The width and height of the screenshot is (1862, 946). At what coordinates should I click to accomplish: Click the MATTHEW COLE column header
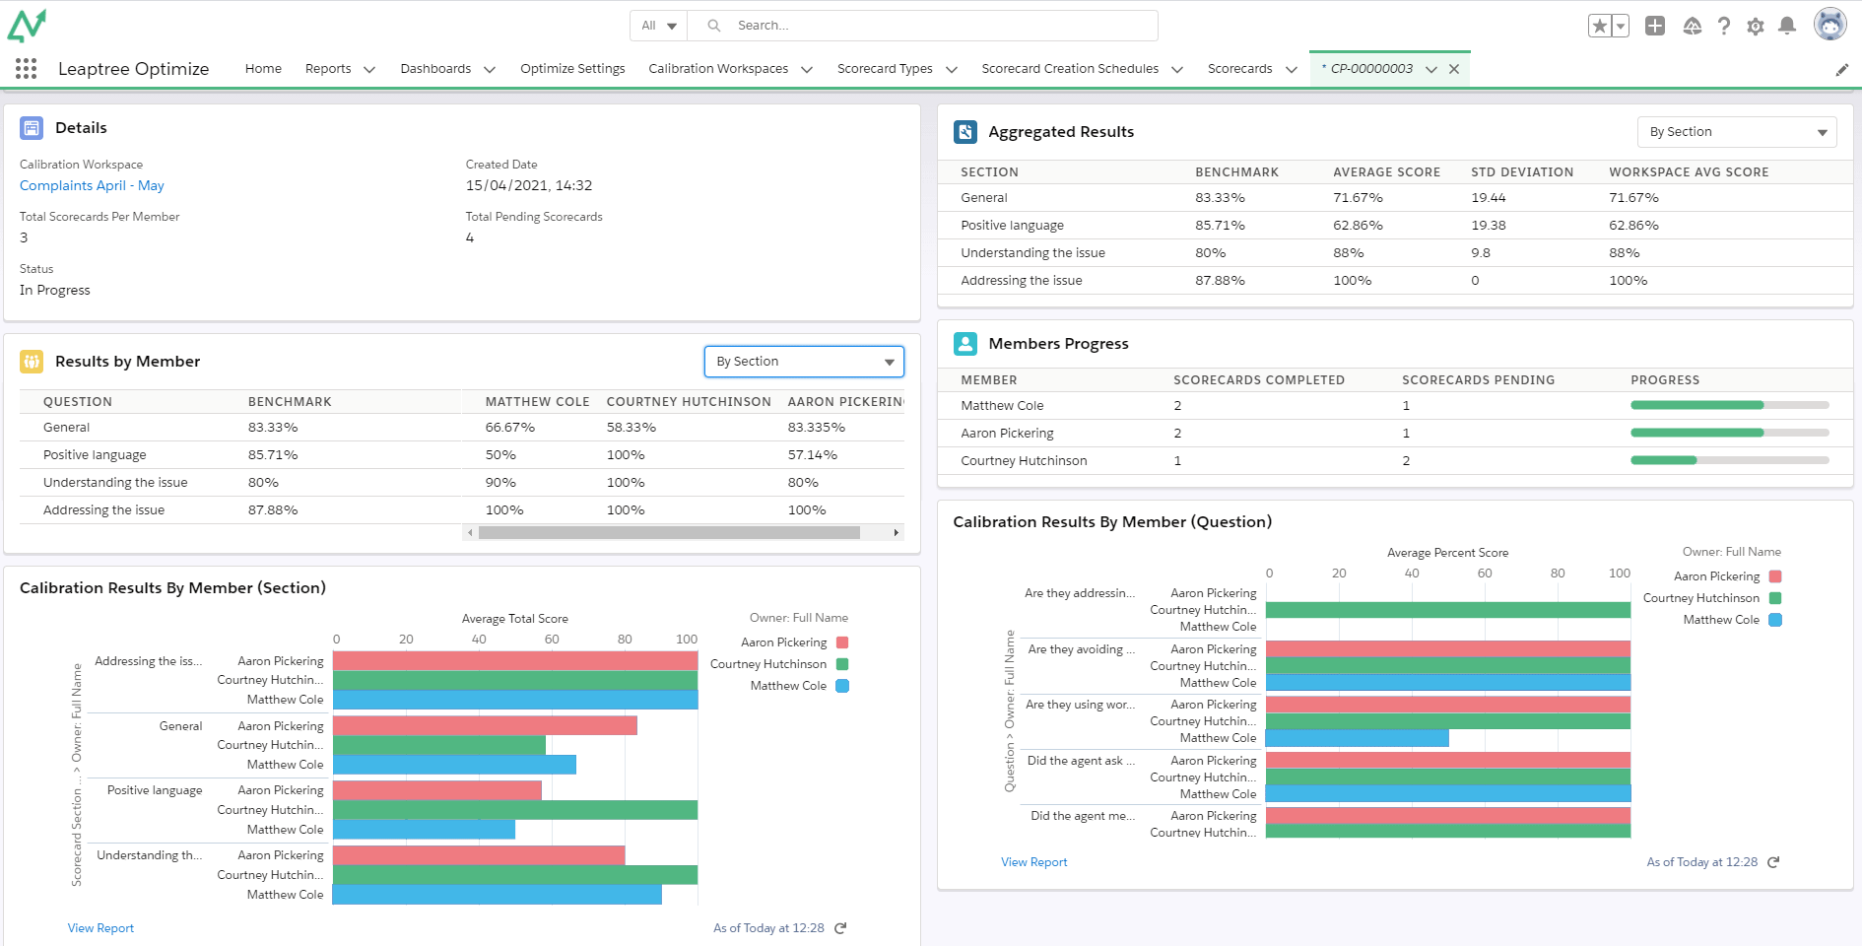(x=537, y=402)
